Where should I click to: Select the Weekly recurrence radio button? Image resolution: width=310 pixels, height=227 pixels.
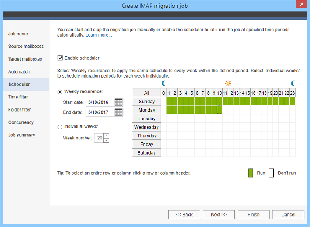click(x=60, y=92)
